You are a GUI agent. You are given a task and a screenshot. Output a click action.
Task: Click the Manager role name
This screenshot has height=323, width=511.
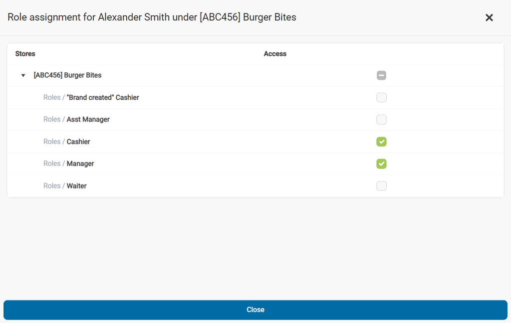coord(80,164)
